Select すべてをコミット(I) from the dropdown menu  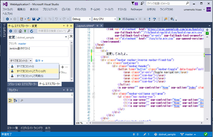point(34,66)
